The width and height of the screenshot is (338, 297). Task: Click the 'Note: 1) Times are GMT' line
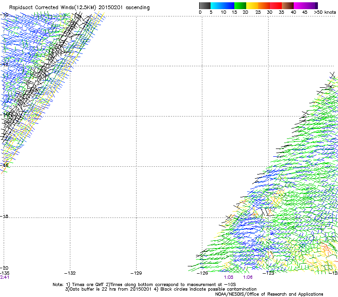[144, 285]
